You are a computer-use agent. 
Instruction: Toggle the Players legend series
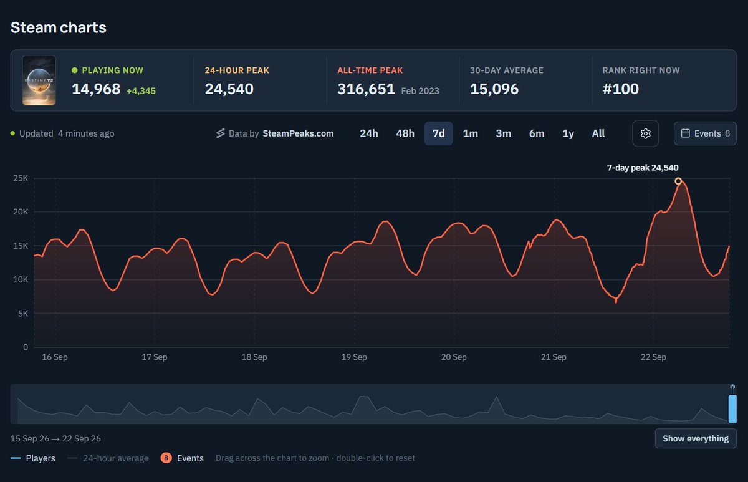tap(33, 458)
